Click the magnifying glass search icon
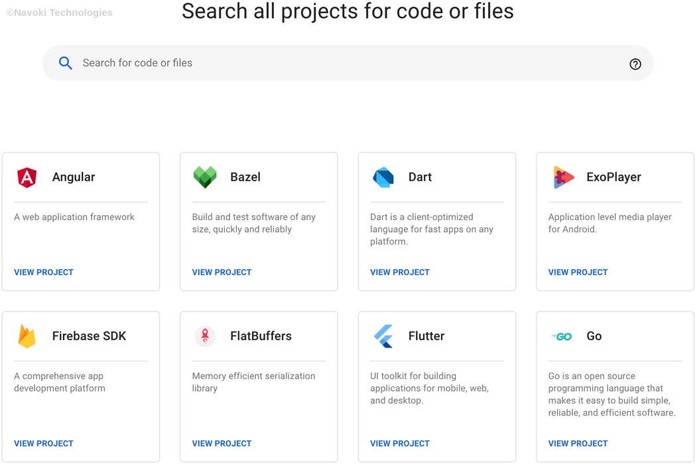 point(66,62)
